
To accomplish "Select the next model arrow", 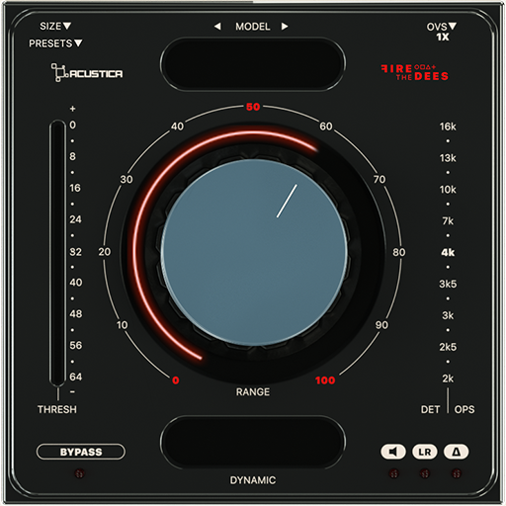I will coord(285,27).
